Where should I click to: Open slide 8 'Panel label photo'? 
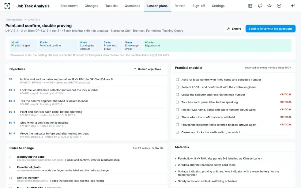pos(87,169)
